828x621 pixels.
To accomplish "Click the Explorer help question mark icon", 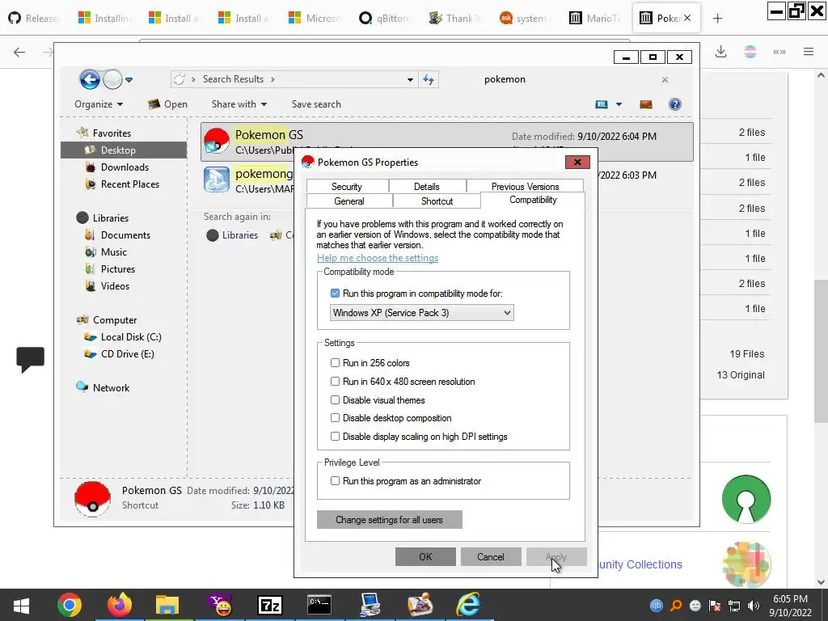I will click(x=675, y=104).
